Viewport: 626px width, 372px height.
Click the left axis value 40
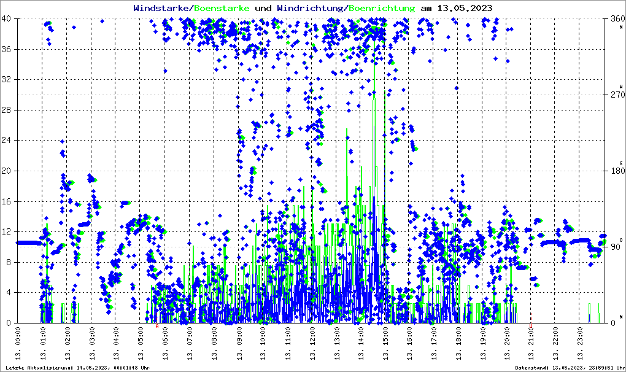(6, 19)
